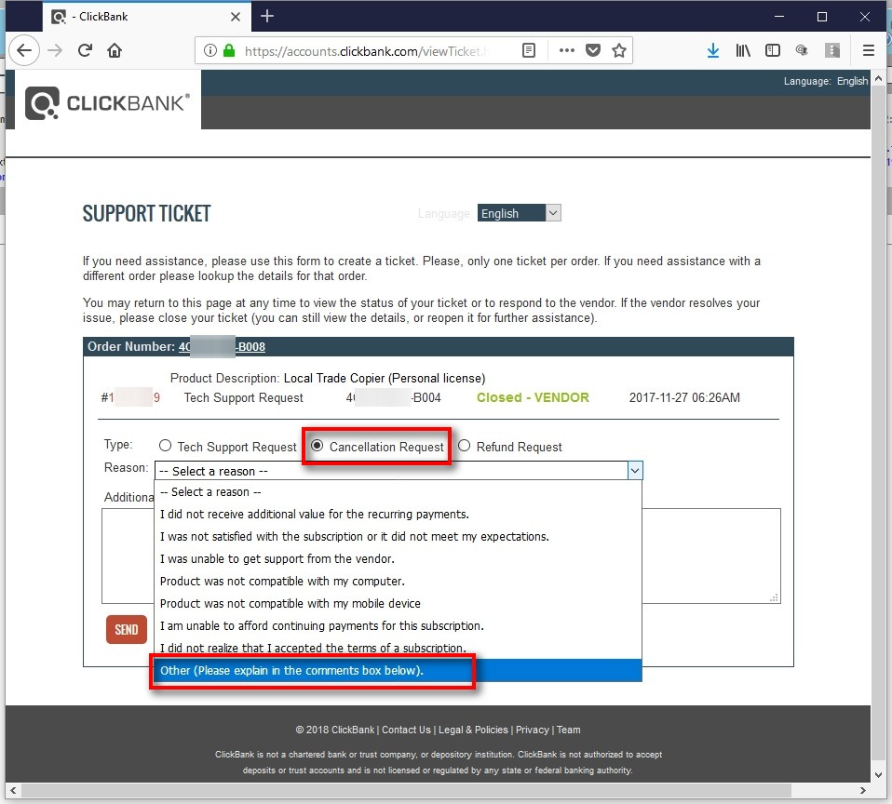Click the horizontal scrollbar right arrow
This screenshot has width=892, height=804.
(x=863, y=790)
